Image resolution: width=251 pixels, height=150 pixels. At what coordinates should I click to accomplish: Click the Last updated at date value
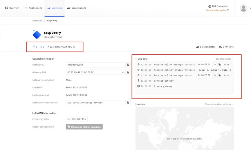[x=77, y=95]
